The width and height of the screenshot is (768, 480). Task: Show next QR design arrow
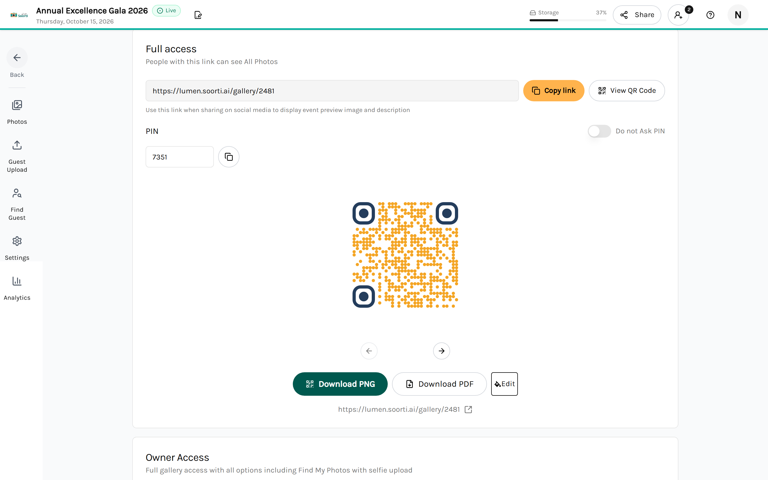(x=441, y=351)
